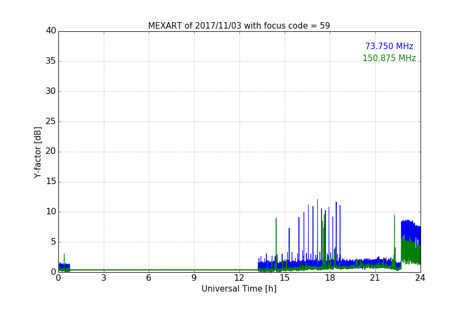
Task: Click the x-axis tick label '12'
Action: coord(239,278)
